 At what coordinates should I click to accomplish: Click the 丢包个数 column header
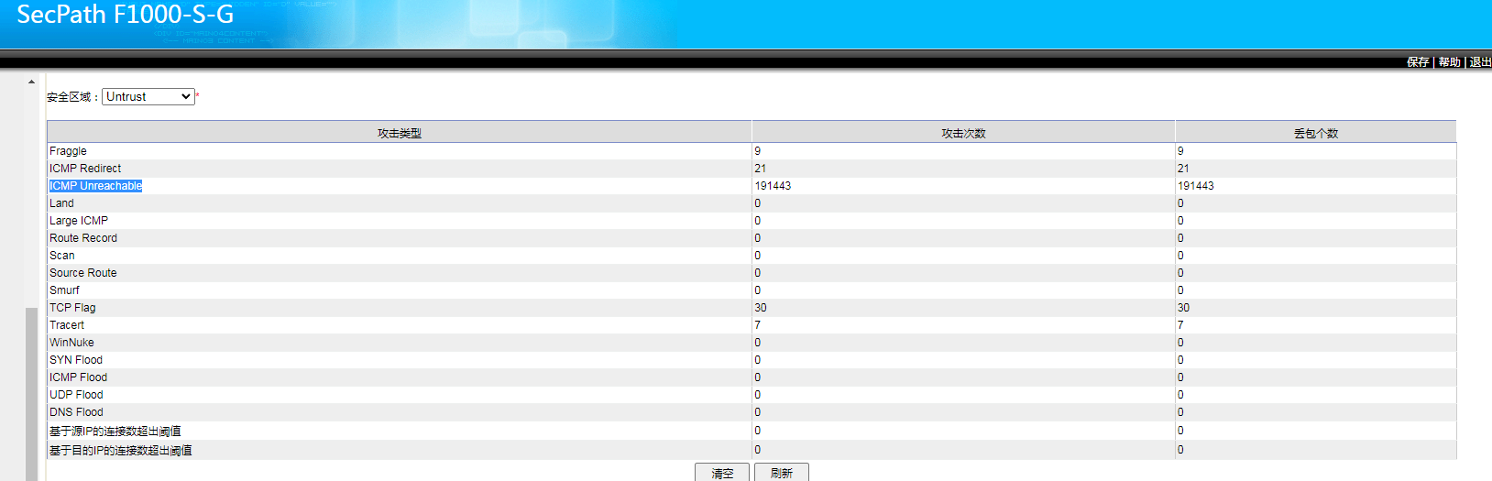[x=1316, y=133]
